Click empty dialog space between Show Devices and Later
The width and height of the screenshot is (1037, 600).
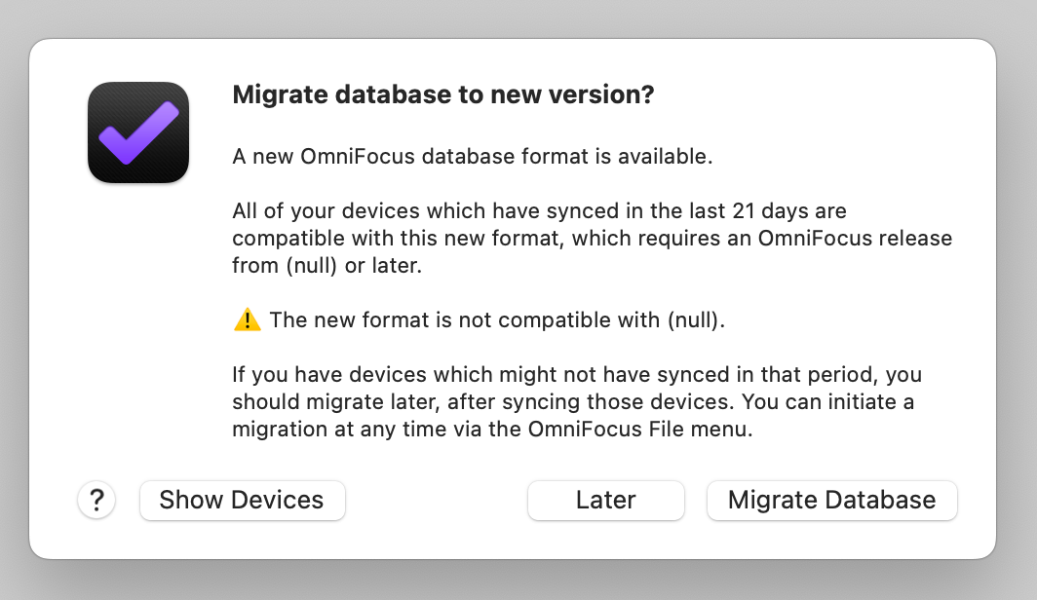tap(437, 501)
